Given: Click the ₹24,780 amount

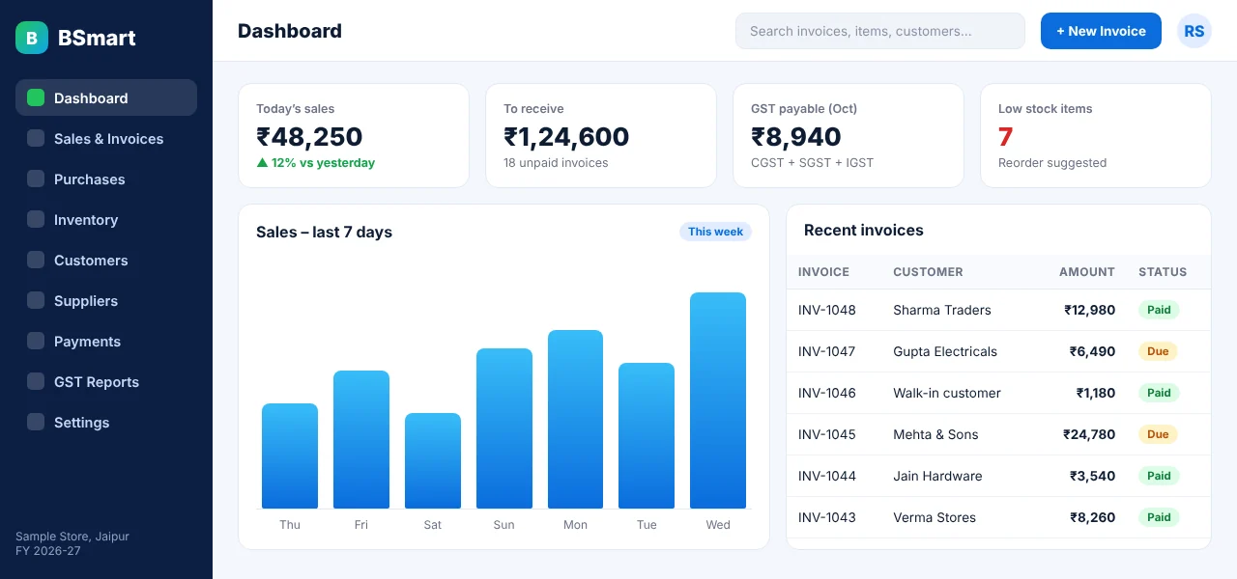Looking at the screenshot, I should pos(1089,434).
